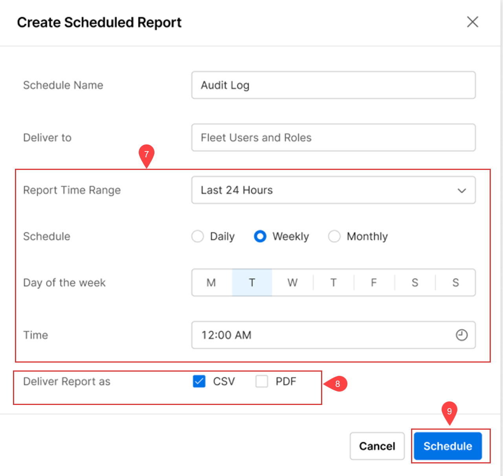Deselect Tuesday in the Day of the week row
Screen dimensions: 503x476
(252, 283)
